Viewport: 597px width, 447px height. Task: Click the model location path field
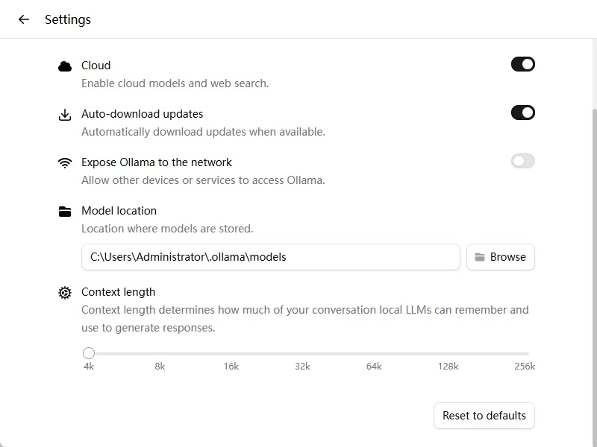click(270, 257)
